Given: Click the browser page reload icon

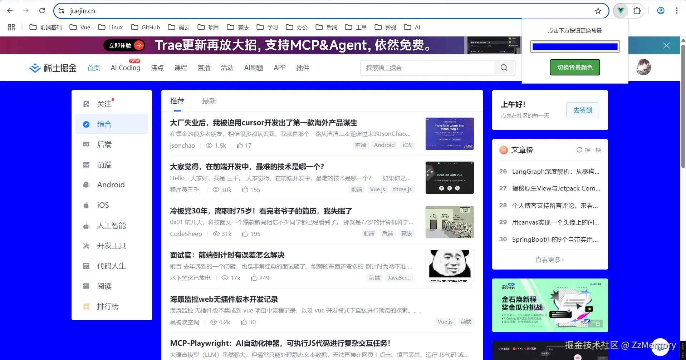Looking at the screenshot, I should tap(42, 10).
